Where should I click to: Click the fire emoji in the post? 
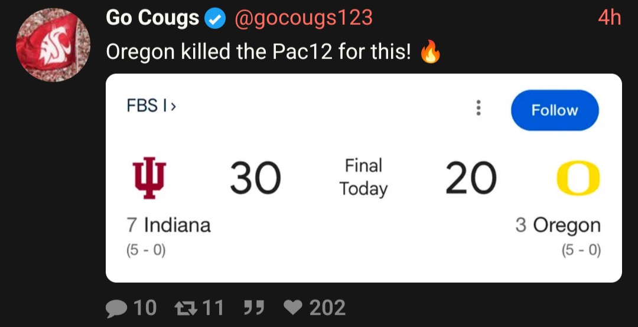[430, 52]
